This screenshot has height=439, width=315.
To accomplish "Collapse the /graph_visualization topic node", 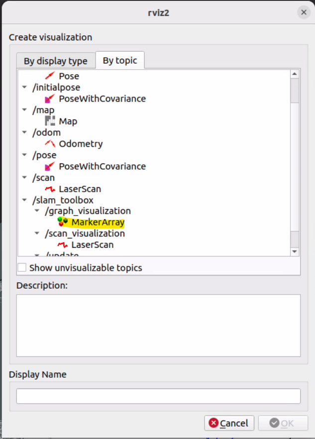I will 37,211.
